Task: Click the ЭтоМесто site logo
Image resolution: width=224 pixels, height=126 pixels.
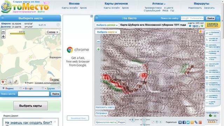Action: pyautogui.click(x=25, y=7)
